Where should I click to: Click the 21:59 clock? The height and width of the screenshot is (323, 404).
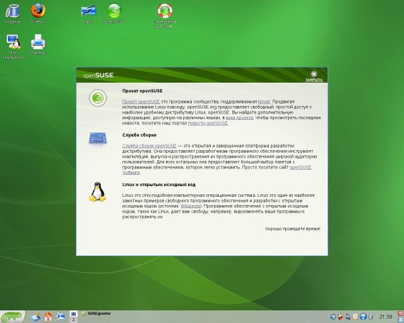[x=386, y=317]
